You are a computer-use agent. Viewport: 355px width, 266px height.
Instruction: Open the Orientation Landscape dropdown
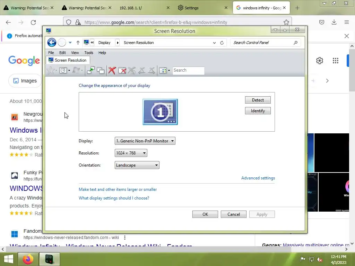tap(137, 165)
